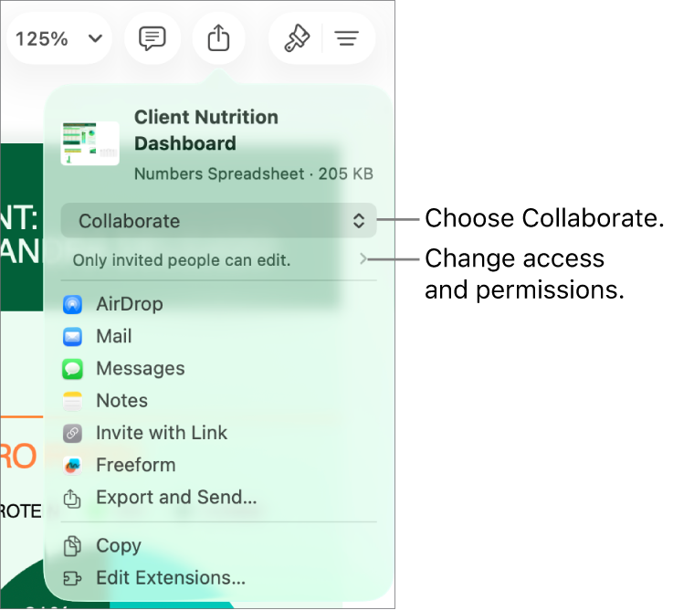The height and width of the screenshot is (610, 673).
Task: Pick the Messages app icon
Action: pyautogui.click(x=72, y=369)
